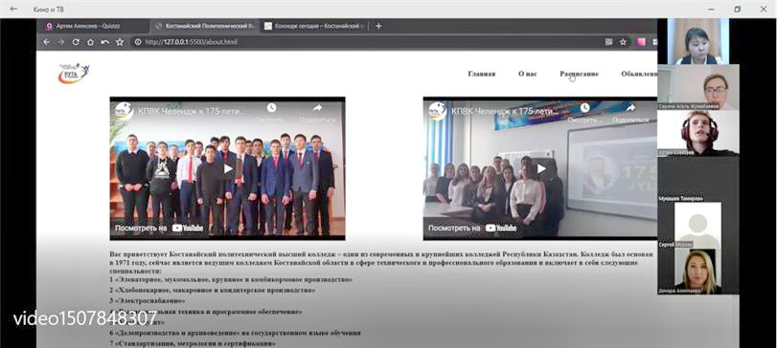Click the browser forward navigation arrow
Screen dimensions: 777x348
point(60,42)
